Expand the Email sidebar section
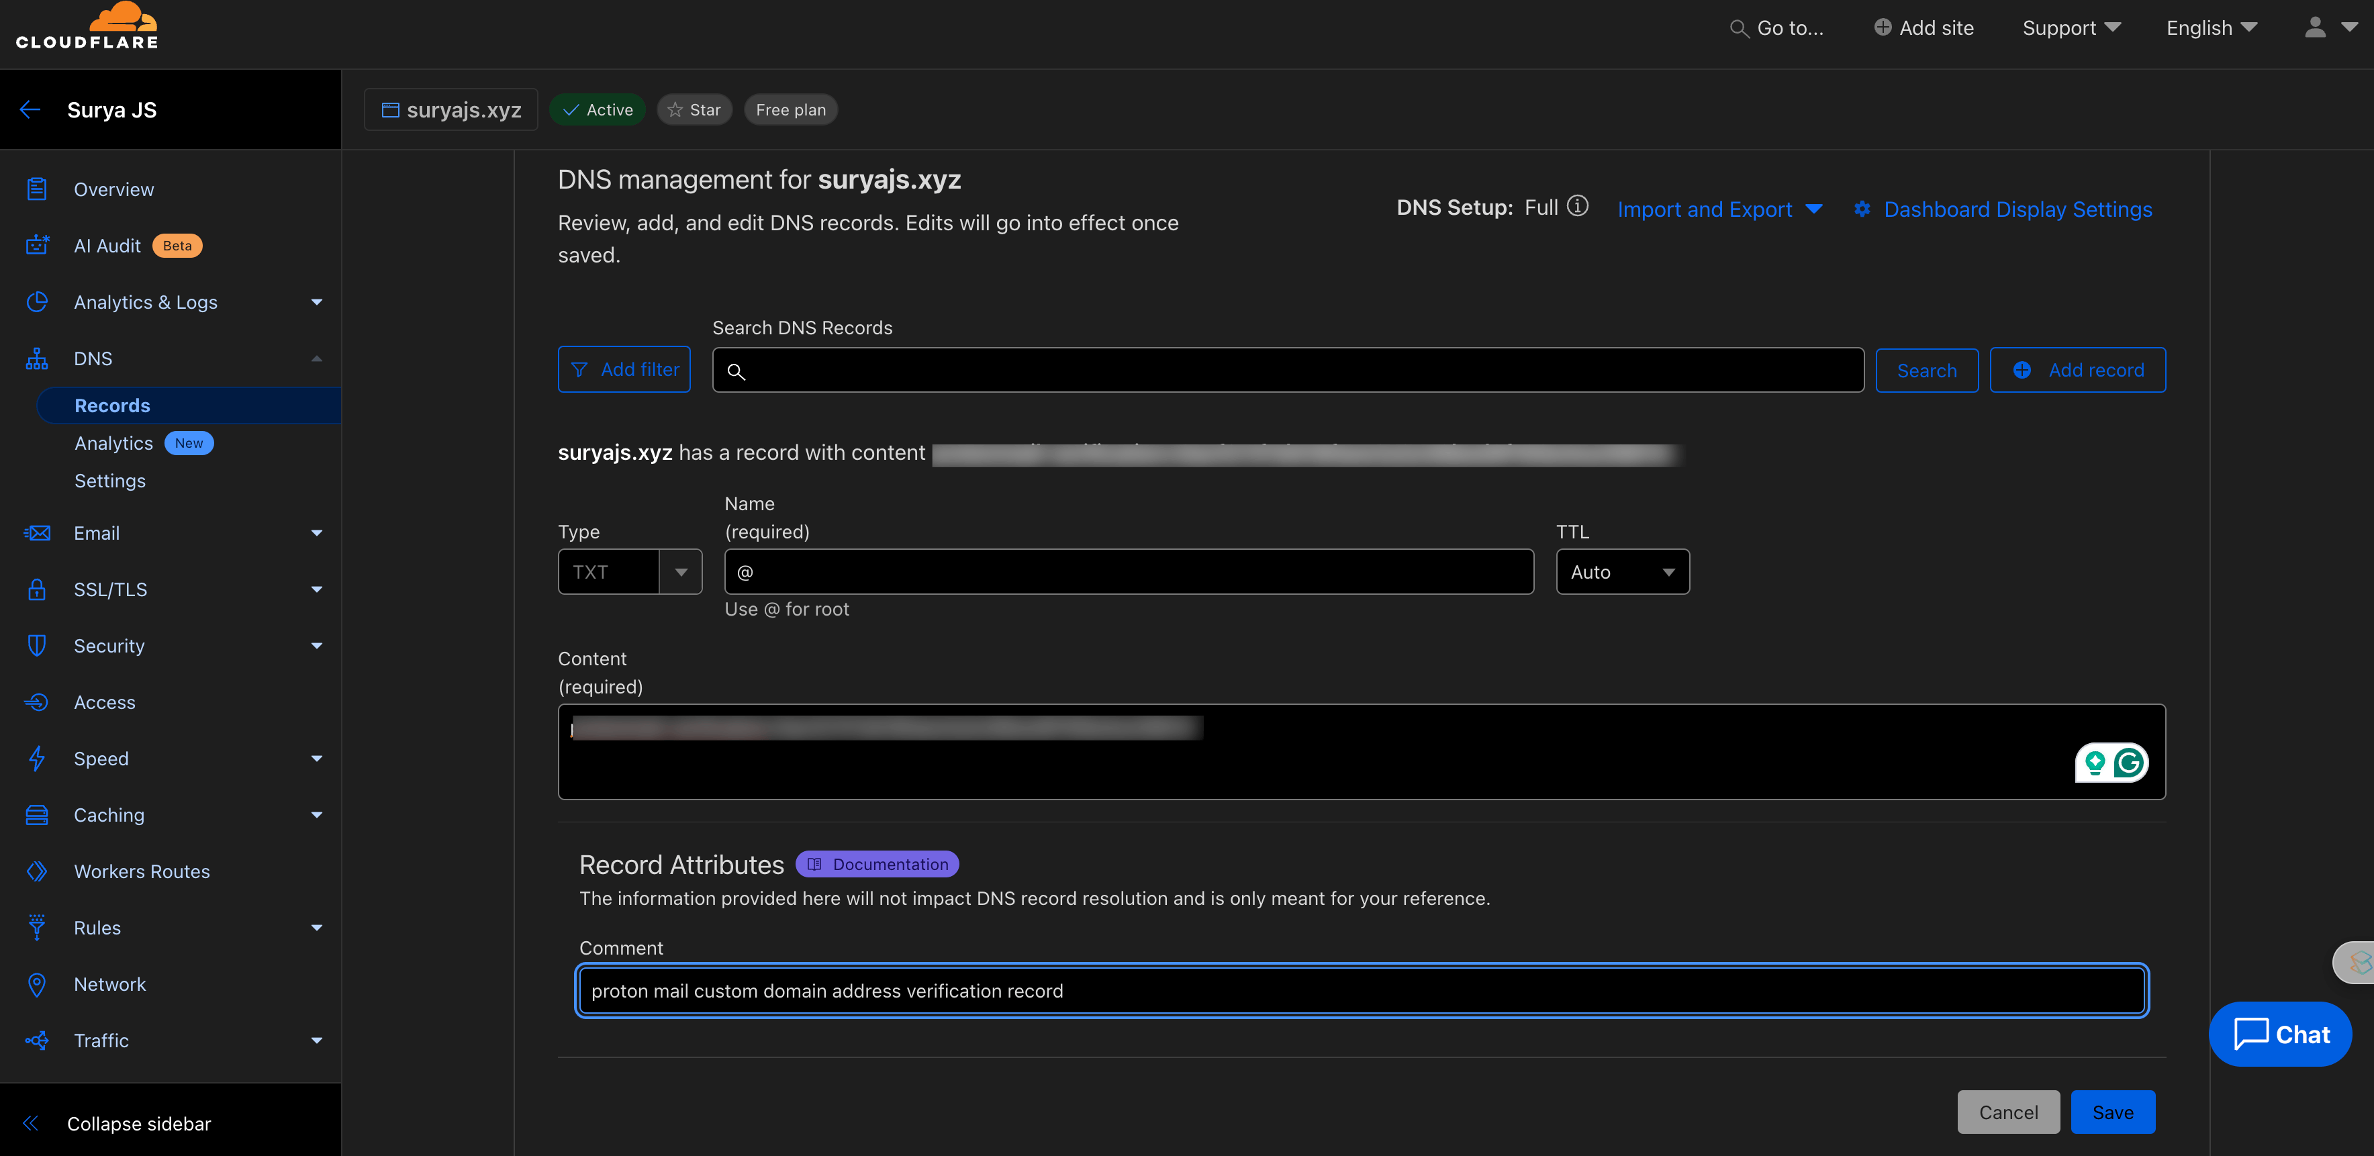Image resolution: width=2374 pixels, height=1156 pixels. tap(317, 533)
